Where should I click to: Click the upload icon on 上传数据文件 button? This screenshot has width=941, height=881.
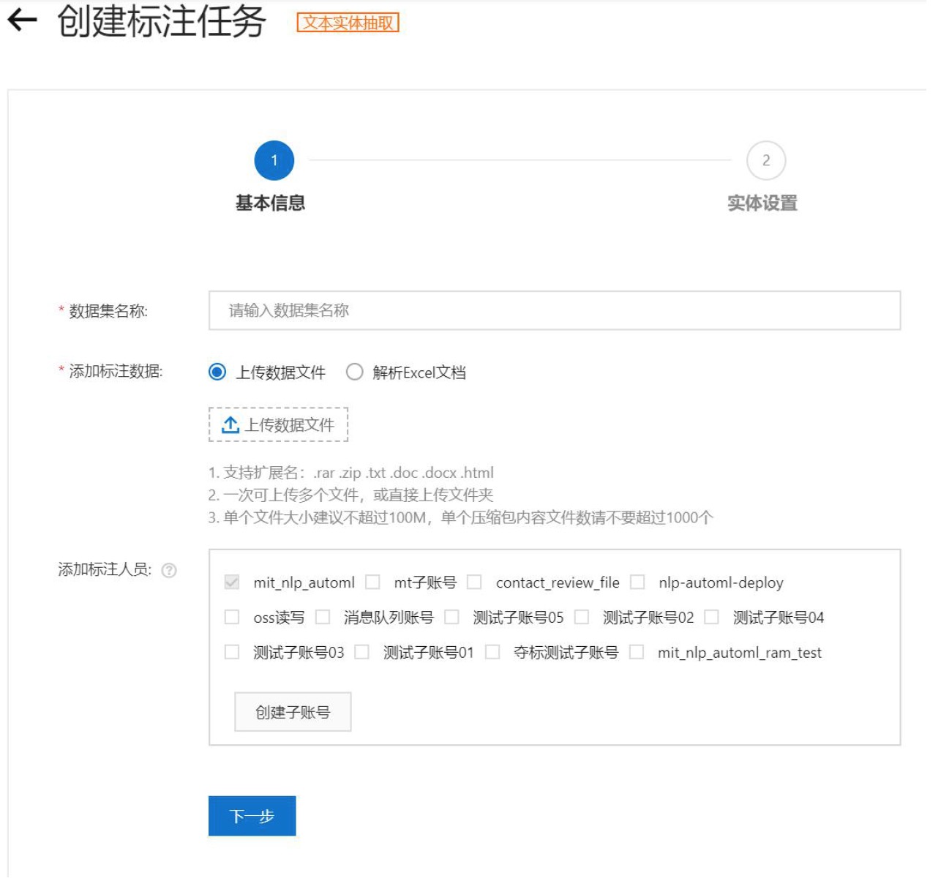[x=229, y=424]
